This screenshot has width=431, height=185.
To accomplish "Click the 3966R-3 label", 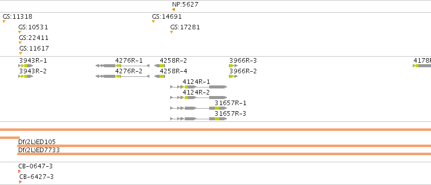I will point(243,61).
